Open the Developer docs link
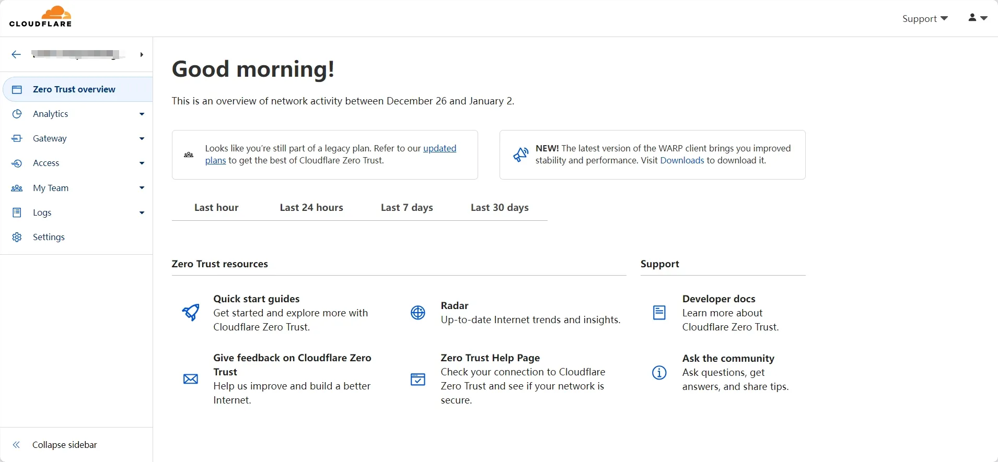Screen dimensions: 998x462 [718, 299]
